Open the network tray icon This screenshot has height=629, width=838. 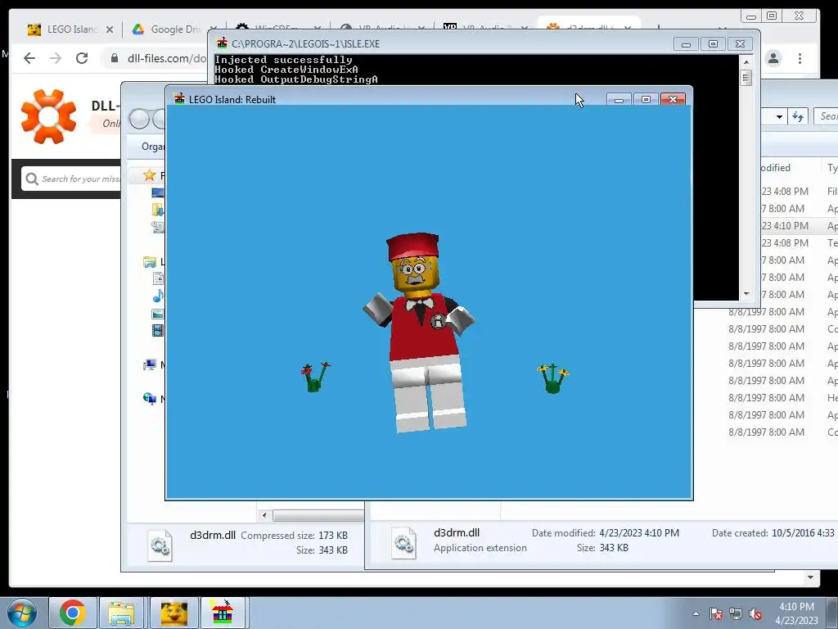point(736,613)
